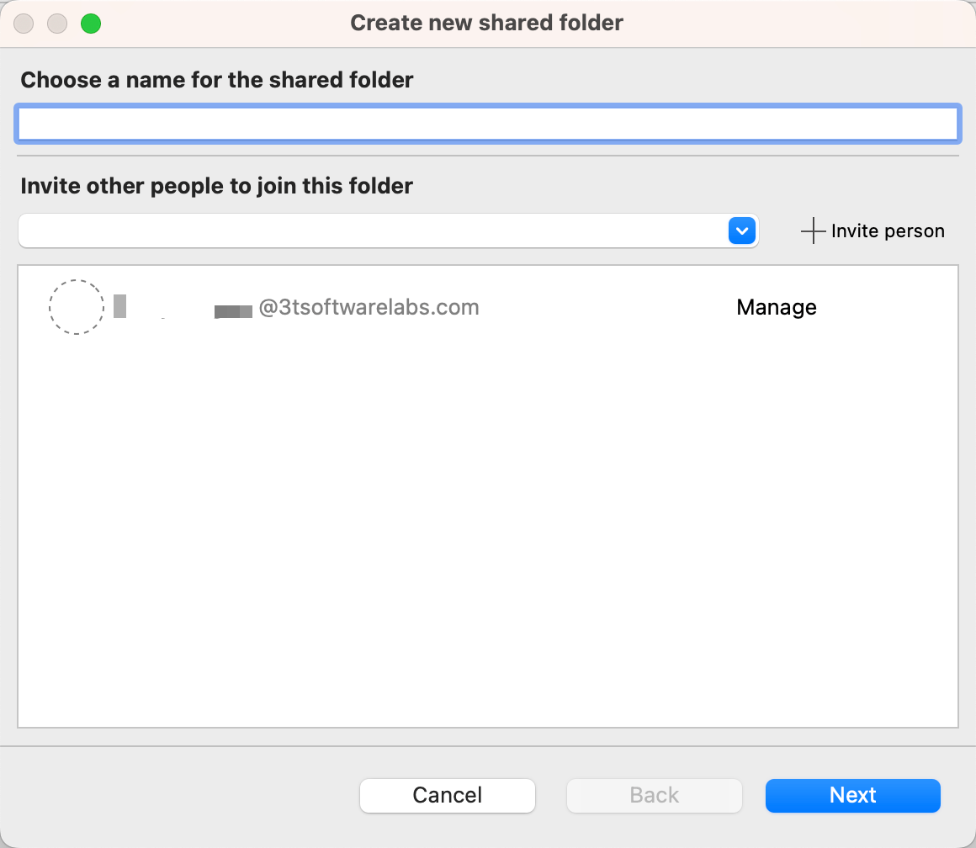
Task: Click the disabled Back button
Action: tap(654, 795)
